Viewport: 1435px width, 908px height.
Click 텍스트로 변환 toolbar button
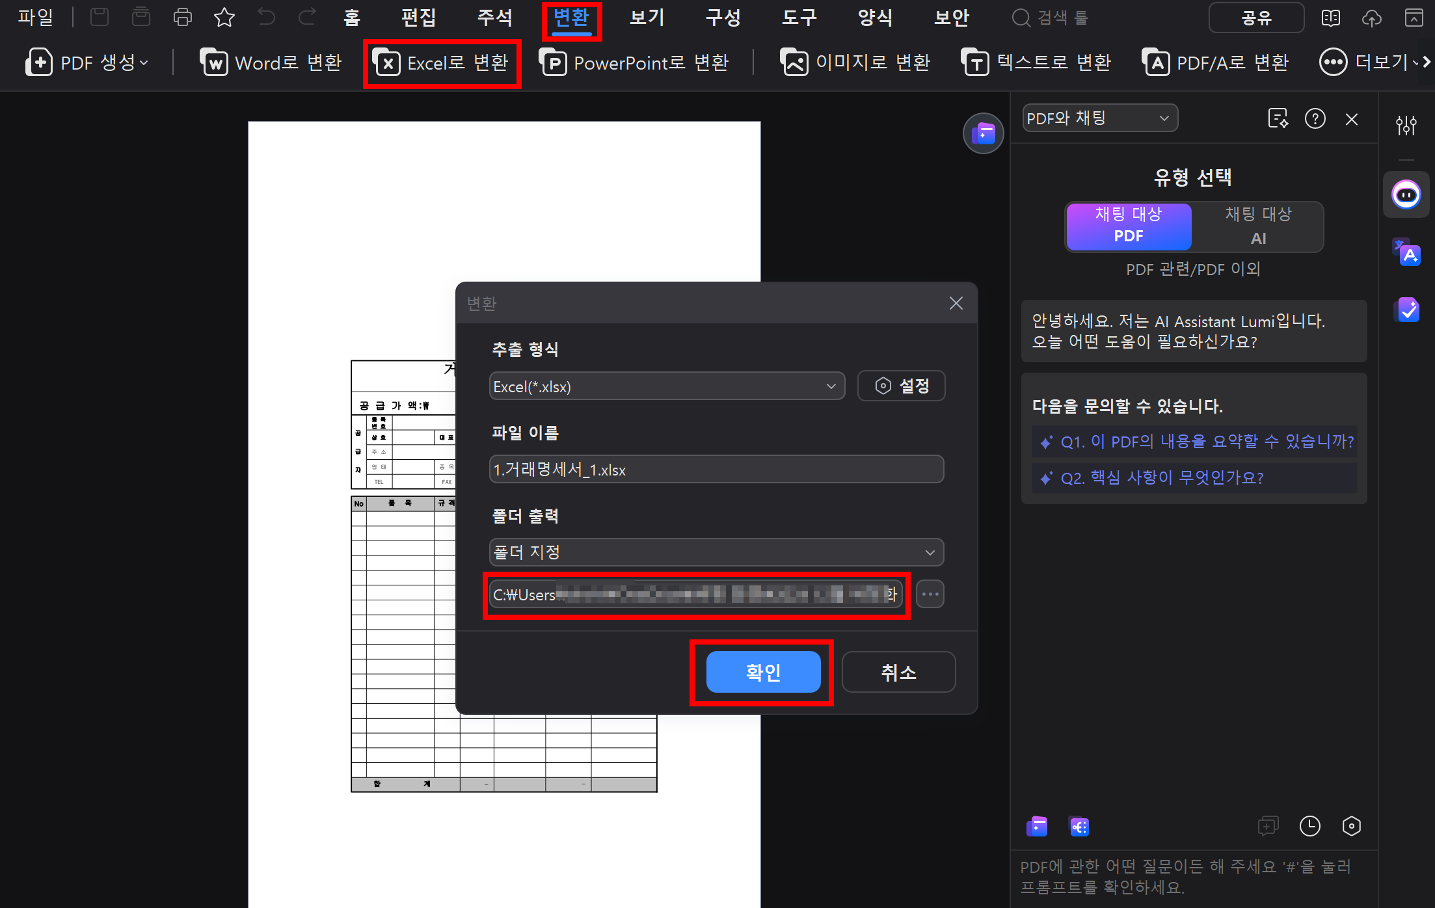[x=1036, y=62]
